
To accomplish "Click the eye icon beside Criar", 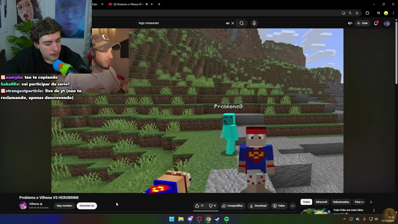I will pyautogui.click(x=350, y=23).
